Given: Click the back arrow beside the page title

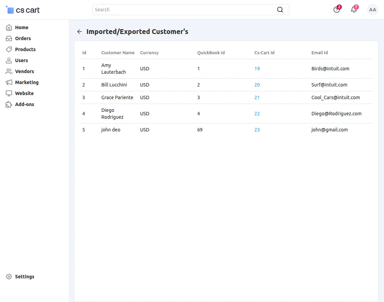Looking at the screenshot, I should coord(80,32).
